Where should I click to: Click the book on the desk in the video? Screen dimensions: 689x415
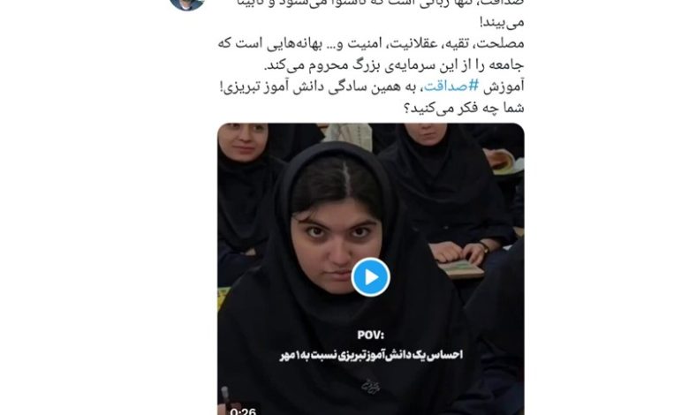(x=461, y=268)
